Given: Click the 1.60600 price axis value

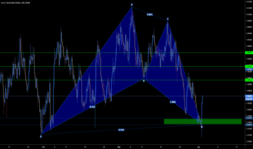Looking at the screenshot, I should point(249,27).
